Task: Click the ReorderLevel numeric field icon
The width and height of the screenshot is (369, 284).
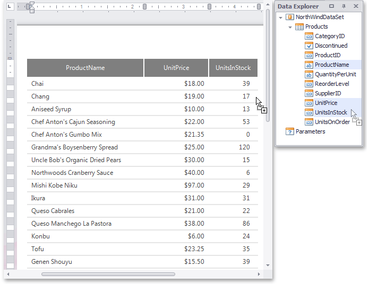Action: 309,84
